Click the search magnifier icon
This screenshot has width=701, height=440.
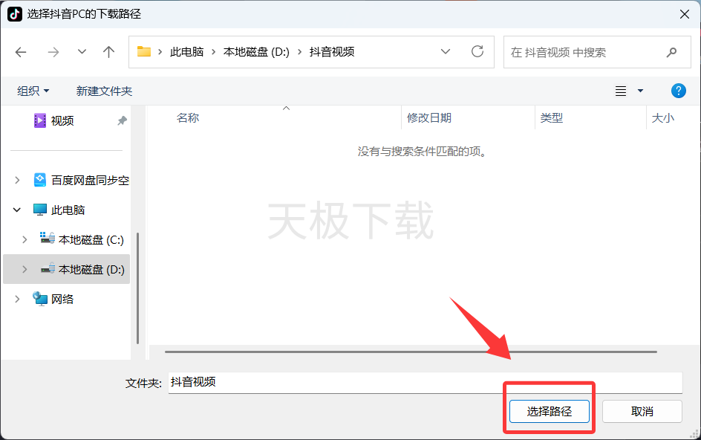(671, 52)
